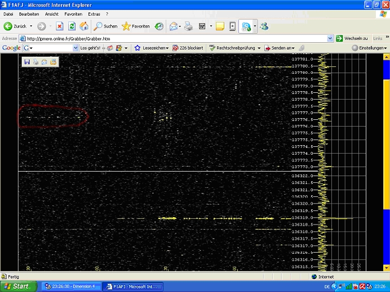The height and width of the screenshot is (292, 390).
Task: Switch to Dimension 4 taskbar window
Action: click(x=69, y=286)
